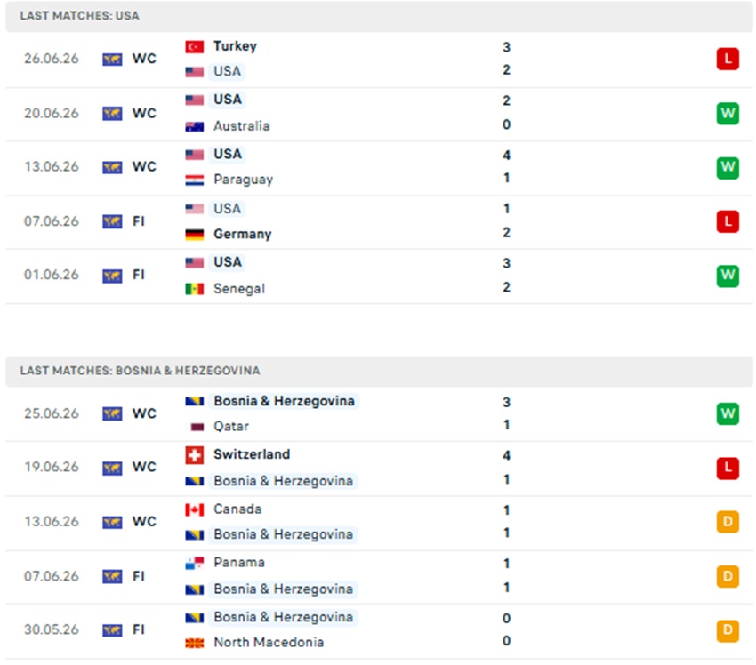Viewport: 756px width, 665px height.
Task: Click the FI label on 30.05.26 row
Action: (139, 629)
